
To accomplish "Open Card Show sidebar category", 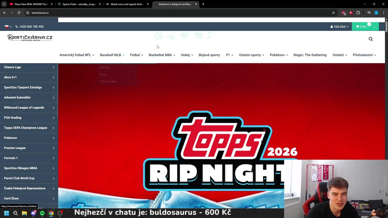I will (29, 198).
